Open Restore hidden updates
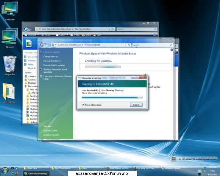This screenshot has height=176, width=220. click(54, 65)
